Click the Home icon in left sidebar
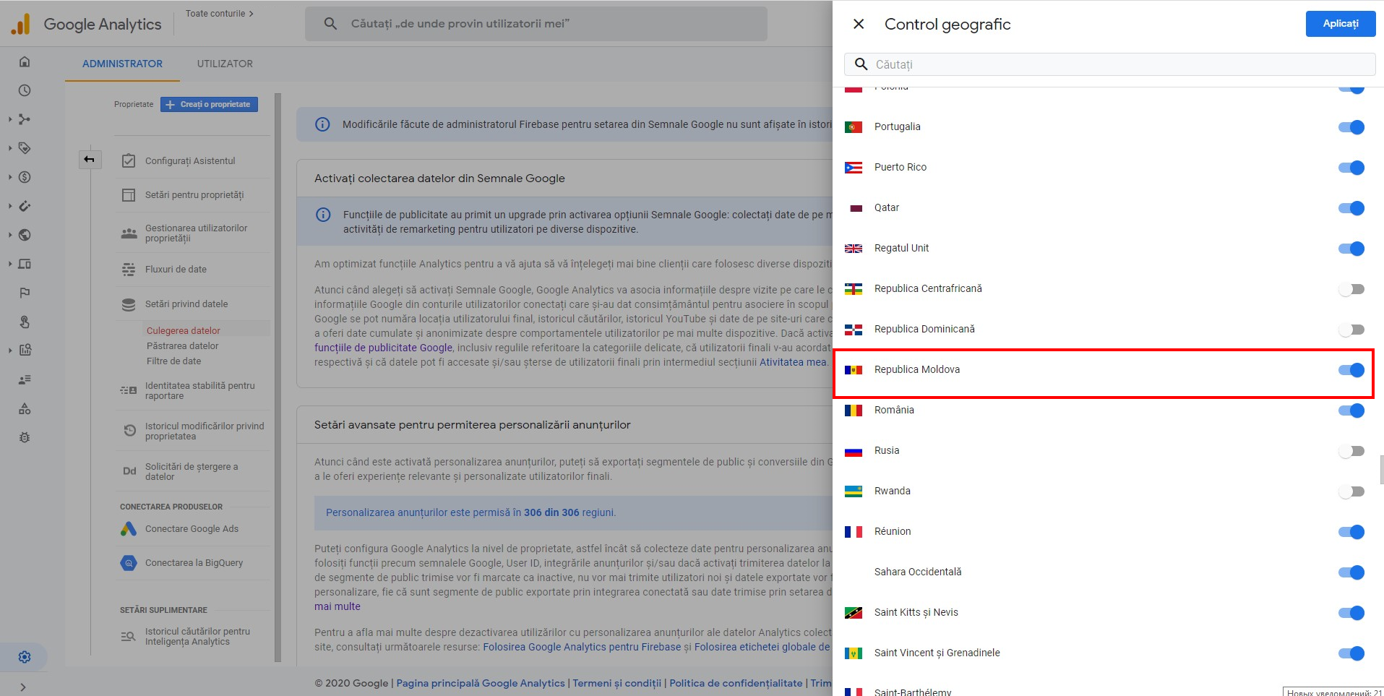Screen dimensions: 1384x696 pyautogui.click(x=25, y=61)
